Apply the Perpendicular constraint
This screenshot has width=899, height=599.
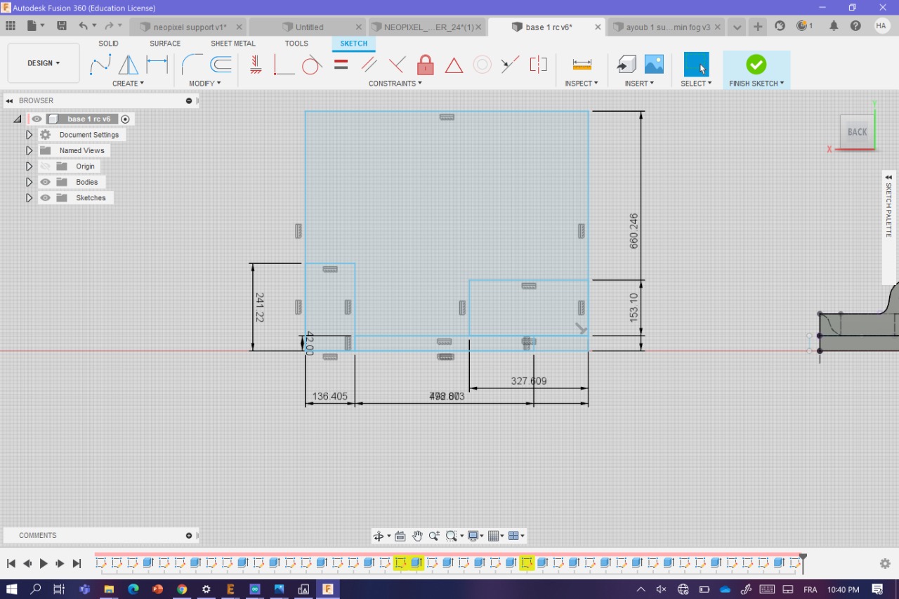(x=397, y=65)
